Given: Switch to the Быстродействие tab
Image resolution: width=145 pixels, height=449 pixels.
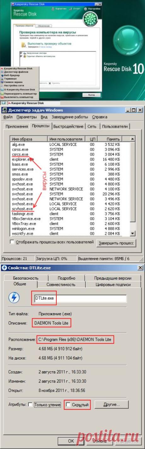Looking at the screenshot, I should [x=68, y=126].
